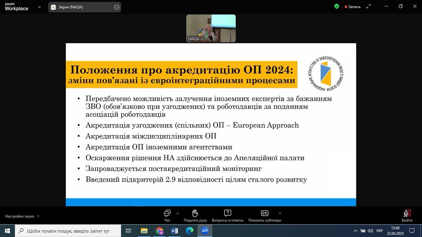Enter full screen with expand arrows icon
Screen dimensions: 422x237
pyautogui.click(x=369, y=7)
